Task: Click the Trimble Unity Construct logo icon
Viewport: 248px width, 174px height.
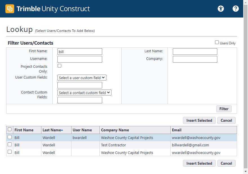Action: 10,8
